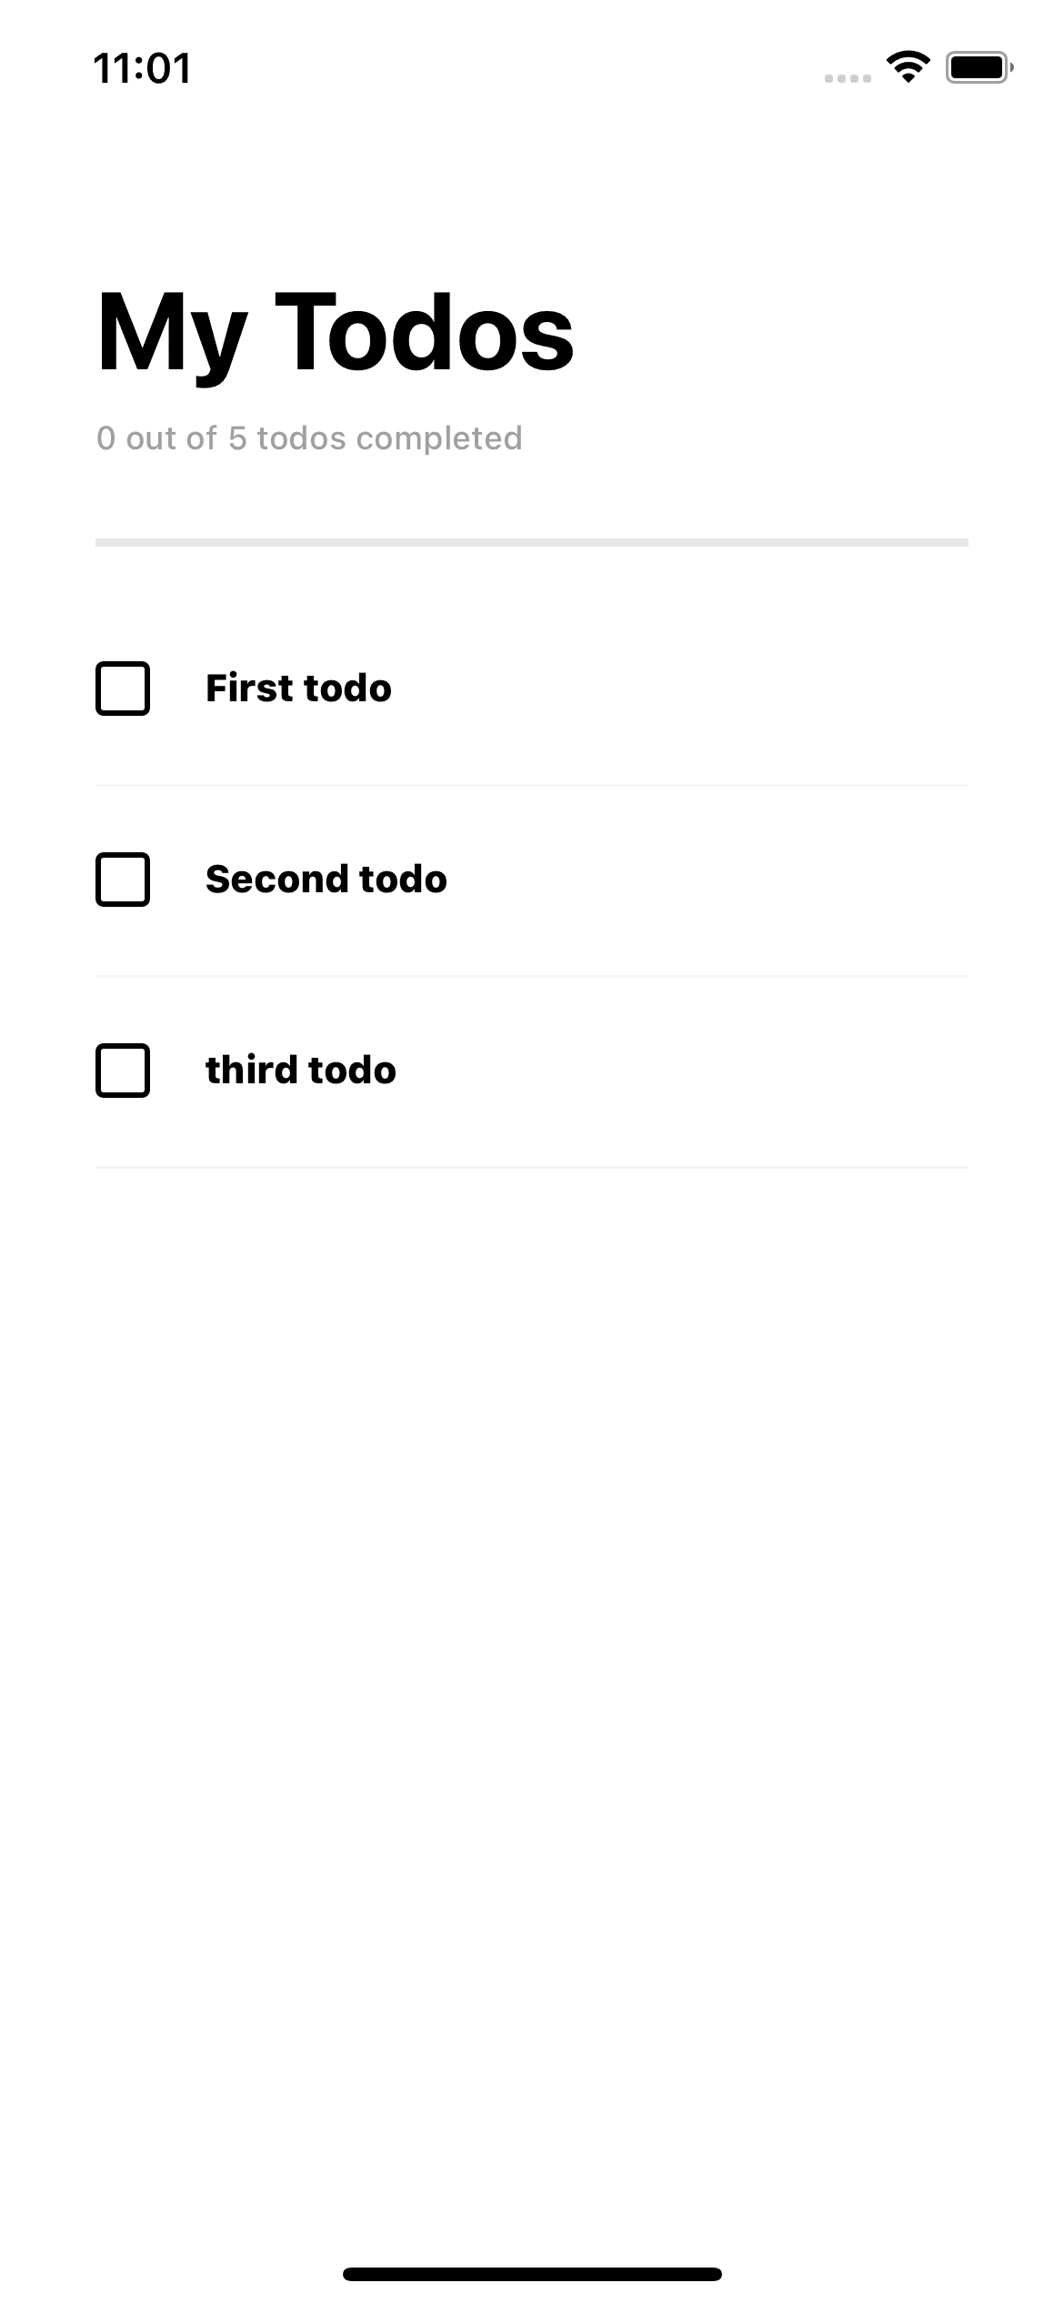This screenshot has width=1064, height=2303.
Task: Mark Second todo as completed
Action: point(123,880)
